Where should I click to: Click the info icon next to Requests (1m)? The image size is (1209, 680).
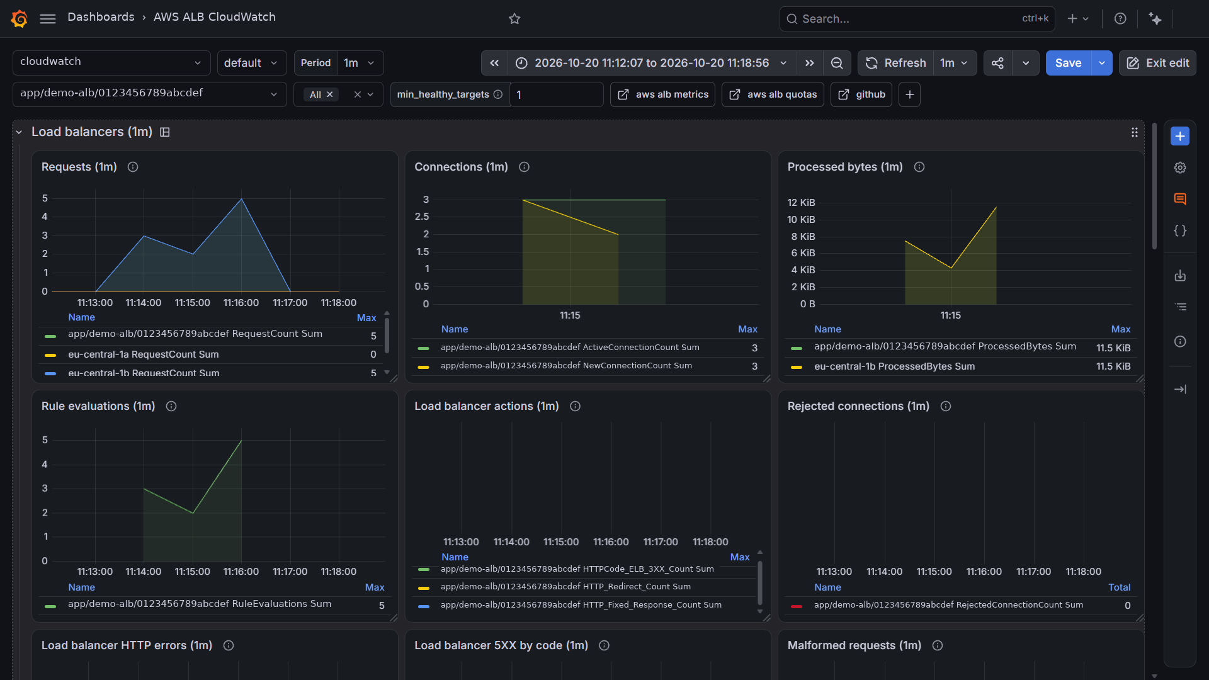tap(133, 167)
